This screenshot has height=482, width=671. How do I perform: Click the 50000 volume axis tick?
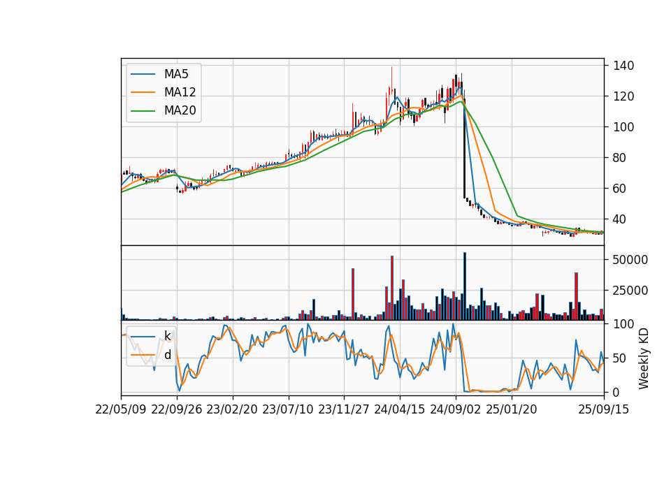click(x=630, y=260)
